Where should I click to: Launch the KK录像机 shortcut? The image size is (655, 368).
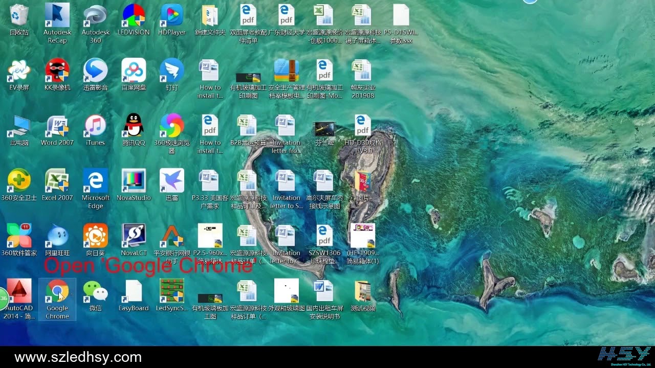[57, 76]
